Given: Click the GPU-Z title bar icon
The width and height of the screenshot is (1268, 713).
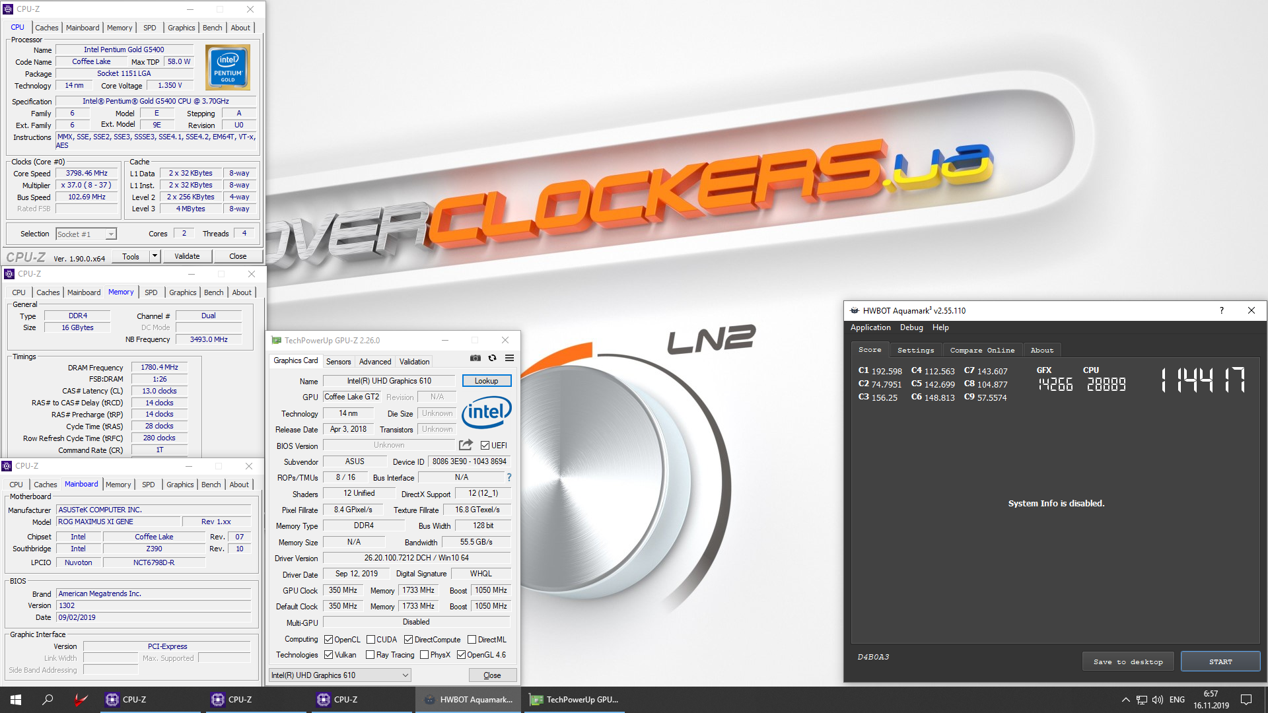Looking at the screenshot, I should click(x=277, y=341).
